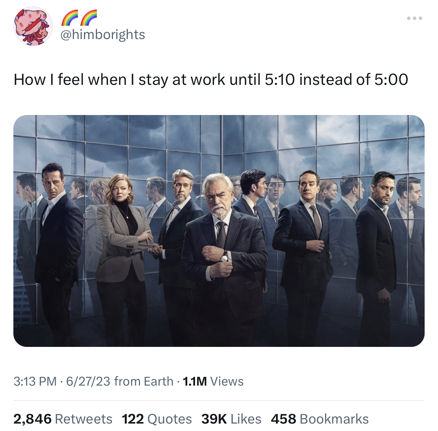Open the strawberry character profile avatar
Screen dimensions: 438x431
pyautogui.click(x=33, y=26)
